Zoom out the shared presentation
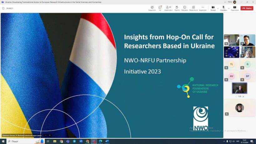This screenshot has width=256, height=144. [45, 135]
